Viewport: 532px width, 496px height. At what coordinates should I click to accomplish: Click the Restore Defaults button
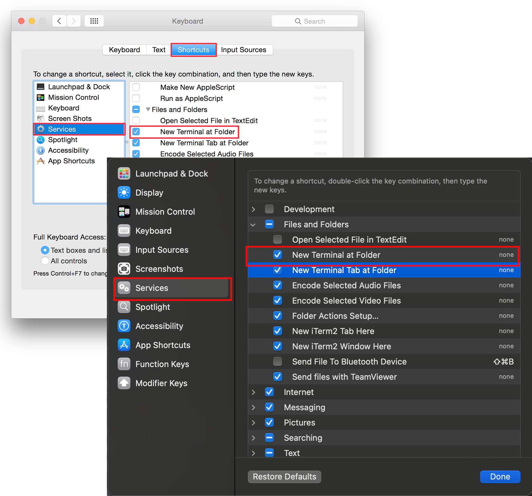click(x=284, y=477)
